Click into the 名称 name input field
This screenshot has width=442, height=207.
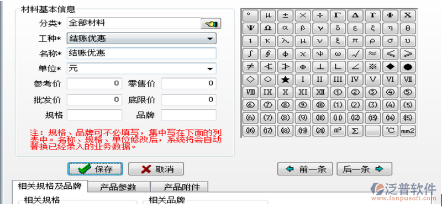pos(141,54)
